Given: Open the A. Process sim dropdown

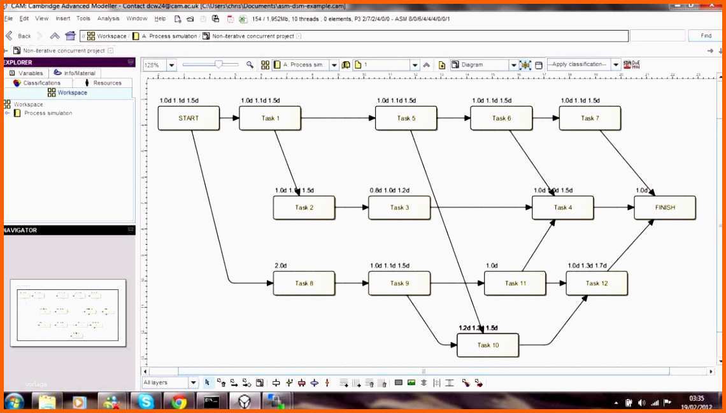Looking at the screenshot, I should click(334, 65).
